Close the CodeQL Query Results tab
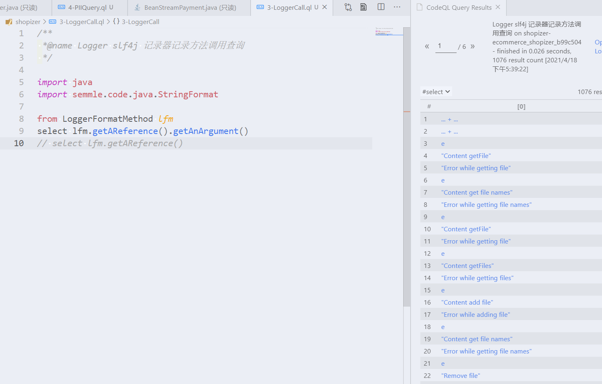Image resolution: width=602 pixels, height=384 pixels. (498, 7)
